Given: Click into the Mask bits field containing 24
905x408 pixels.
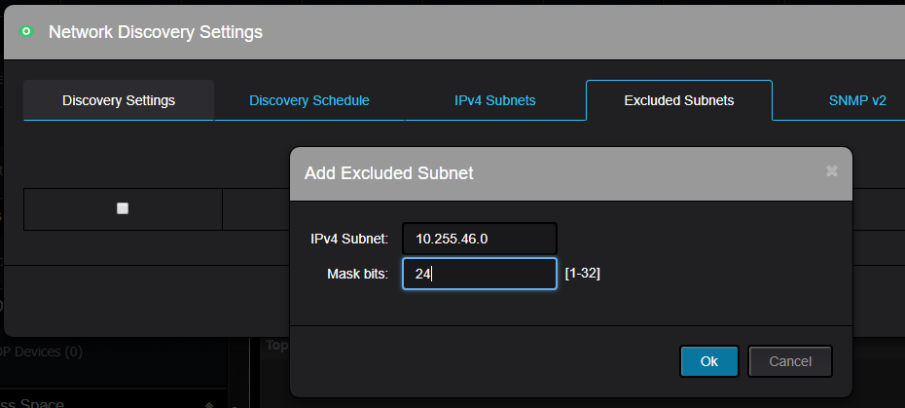Looking at the screenshot, I should [480, 274].
